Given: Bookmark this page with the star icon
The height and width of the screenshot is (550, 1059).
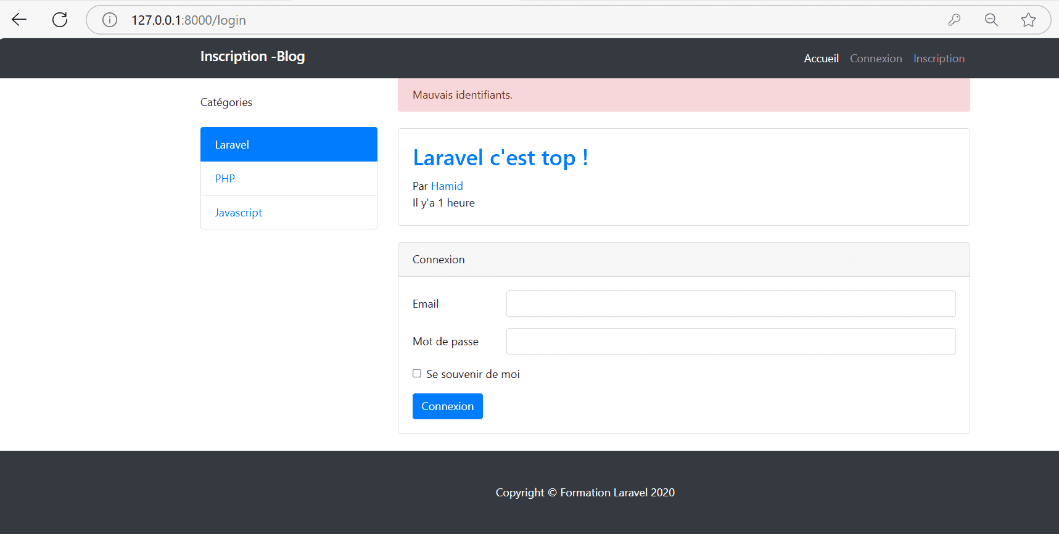Looking at the screenshot, I should pos(1028,20).
